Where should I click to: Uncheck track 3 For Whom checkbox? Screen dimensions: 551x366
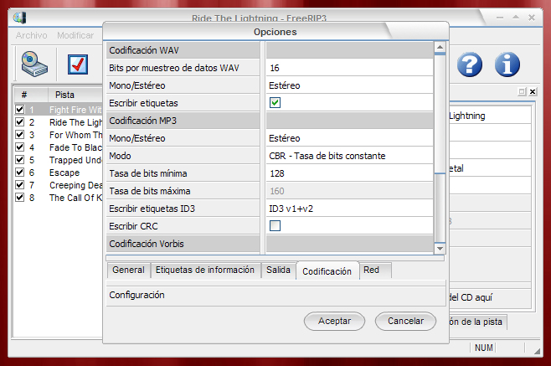point(20,135)
